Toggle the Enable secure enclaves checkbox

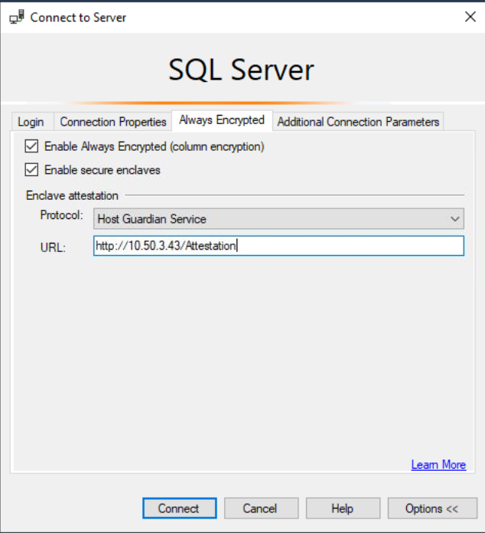tap(31, 169)
